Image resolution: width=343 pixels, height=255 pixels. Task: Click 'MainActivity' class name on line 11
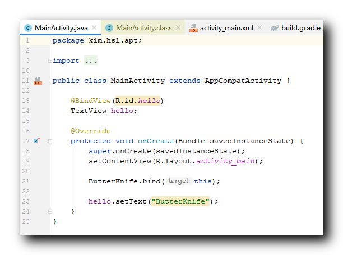pos(138,81)
